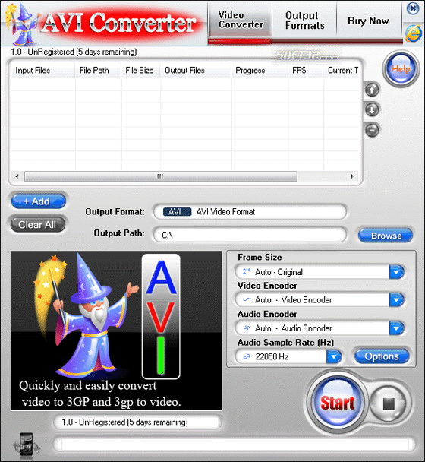Close the AVI Converter window
The width and height of the screenshot is (425, 462).
pyautogui.click(x=413, y=8)
